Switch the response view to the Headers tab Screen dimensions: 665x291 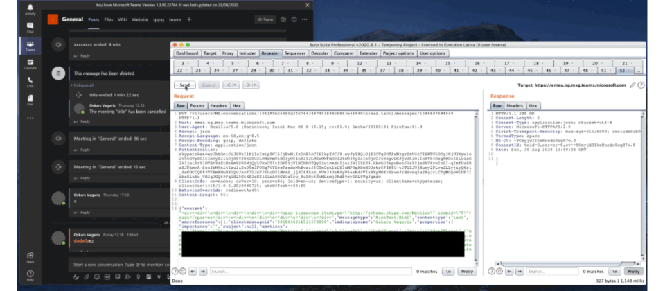click(x=515, y=105)
